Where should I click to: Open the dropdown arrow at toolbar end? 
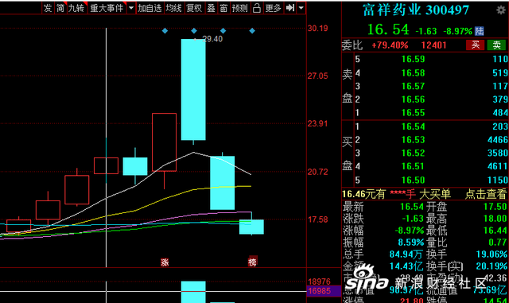point(301,8)
